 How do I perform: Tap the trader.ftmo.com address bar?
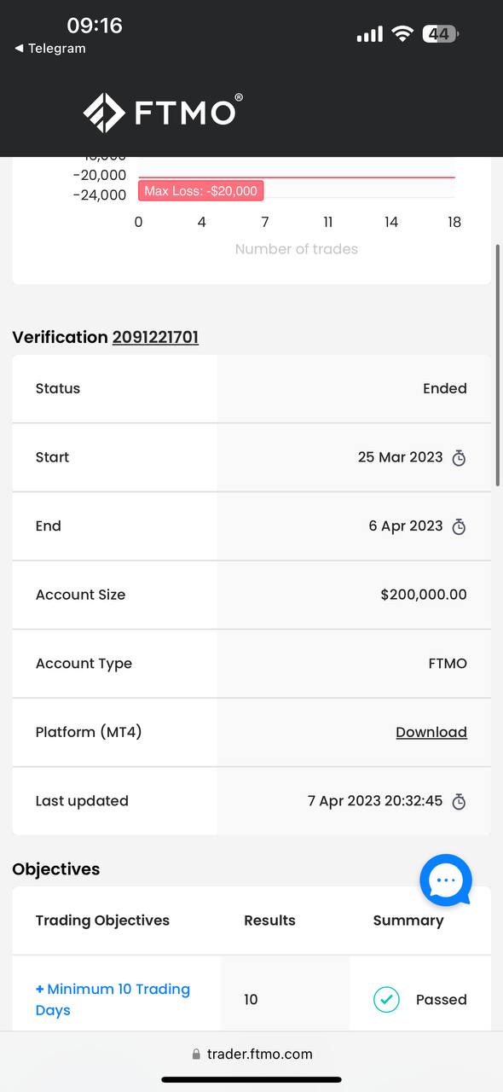pos(251,1054)
